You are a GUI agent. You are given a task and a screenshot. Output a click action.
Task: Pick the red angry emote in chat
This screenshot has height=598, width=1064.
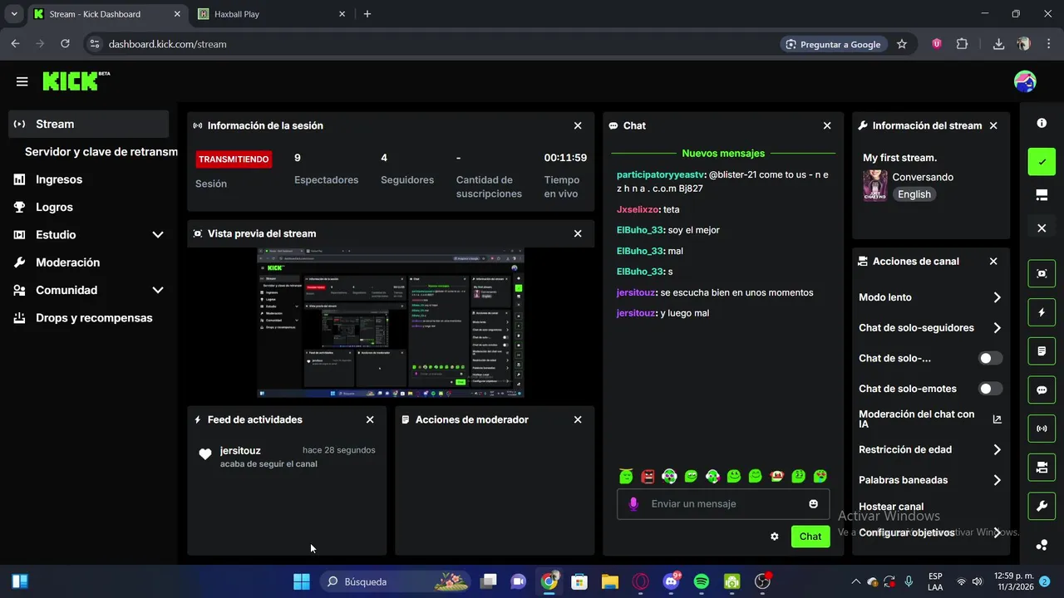coord(648,476)
